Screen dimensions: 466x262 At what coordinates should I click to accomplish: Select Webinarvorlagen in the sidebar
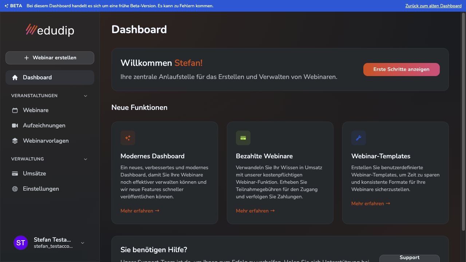coord(50,141)
